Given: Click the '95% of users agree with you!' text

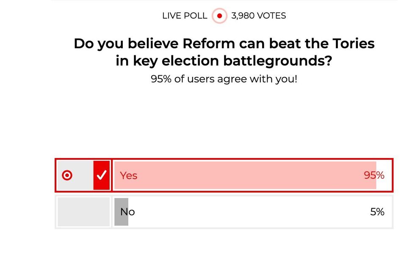Looking at the screenshot, I should tap(224, 79).
